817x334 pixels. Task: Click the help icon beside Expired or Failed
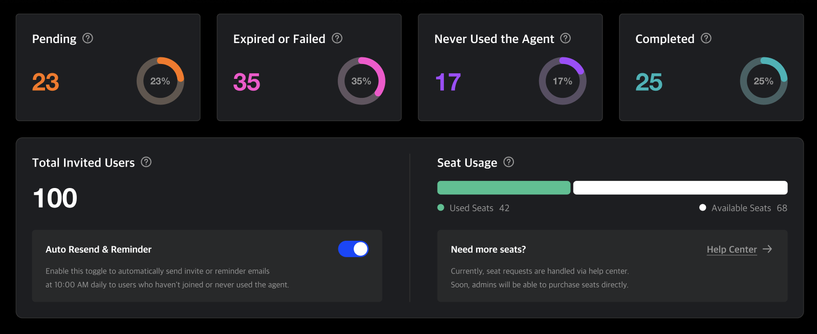click(337, 38)
